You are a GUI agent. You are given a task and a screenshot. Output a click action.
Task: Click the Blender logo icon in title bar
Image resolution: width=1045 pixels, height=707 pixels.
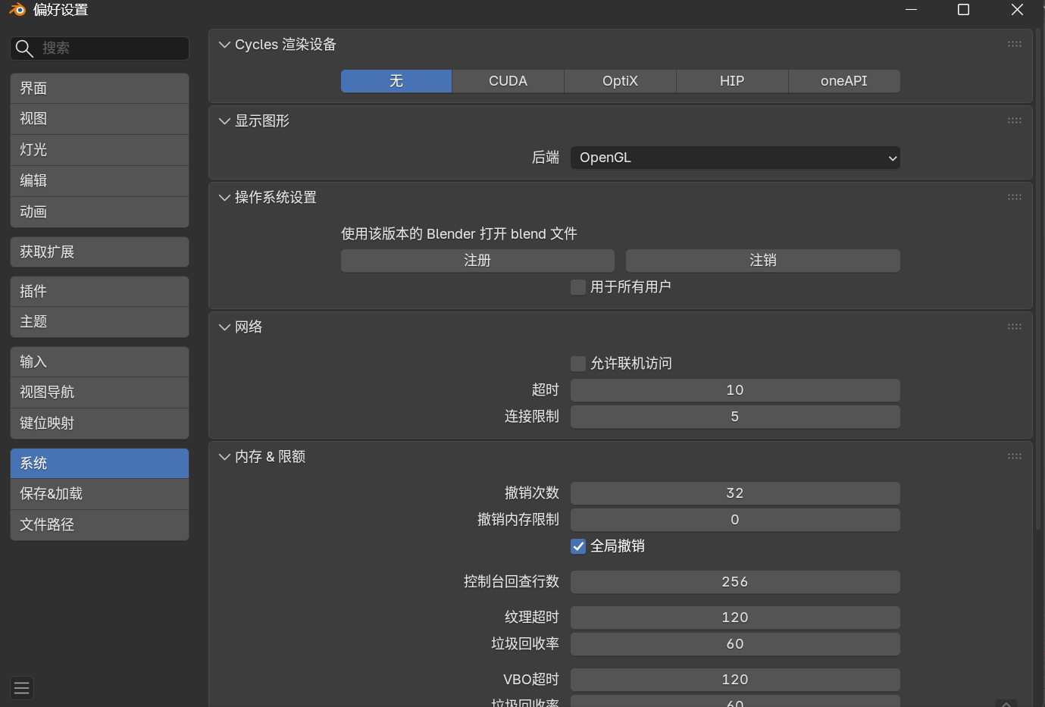pos(17,10)
